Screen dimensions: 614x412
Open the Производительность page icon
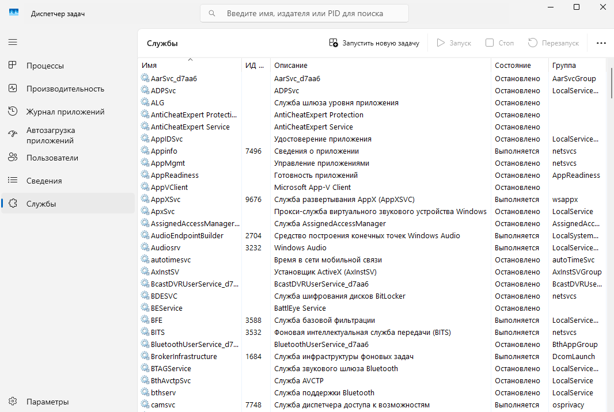tap(13, 88)
